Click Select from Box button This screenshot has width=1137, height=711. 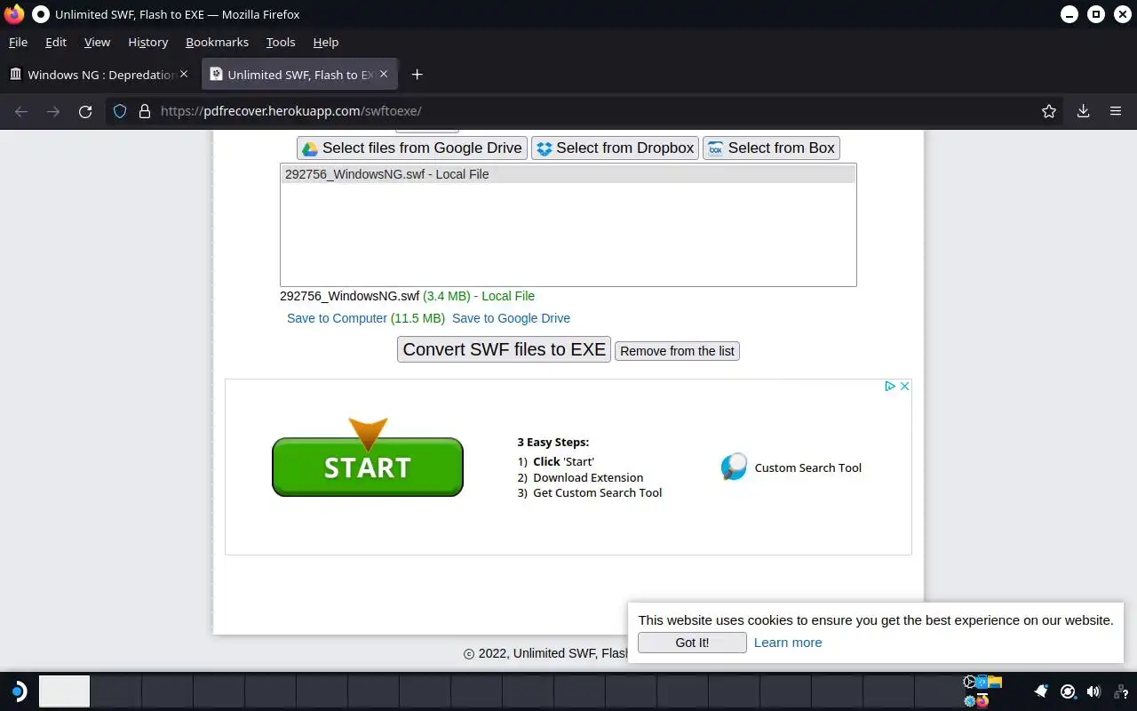tap(771, 148)
